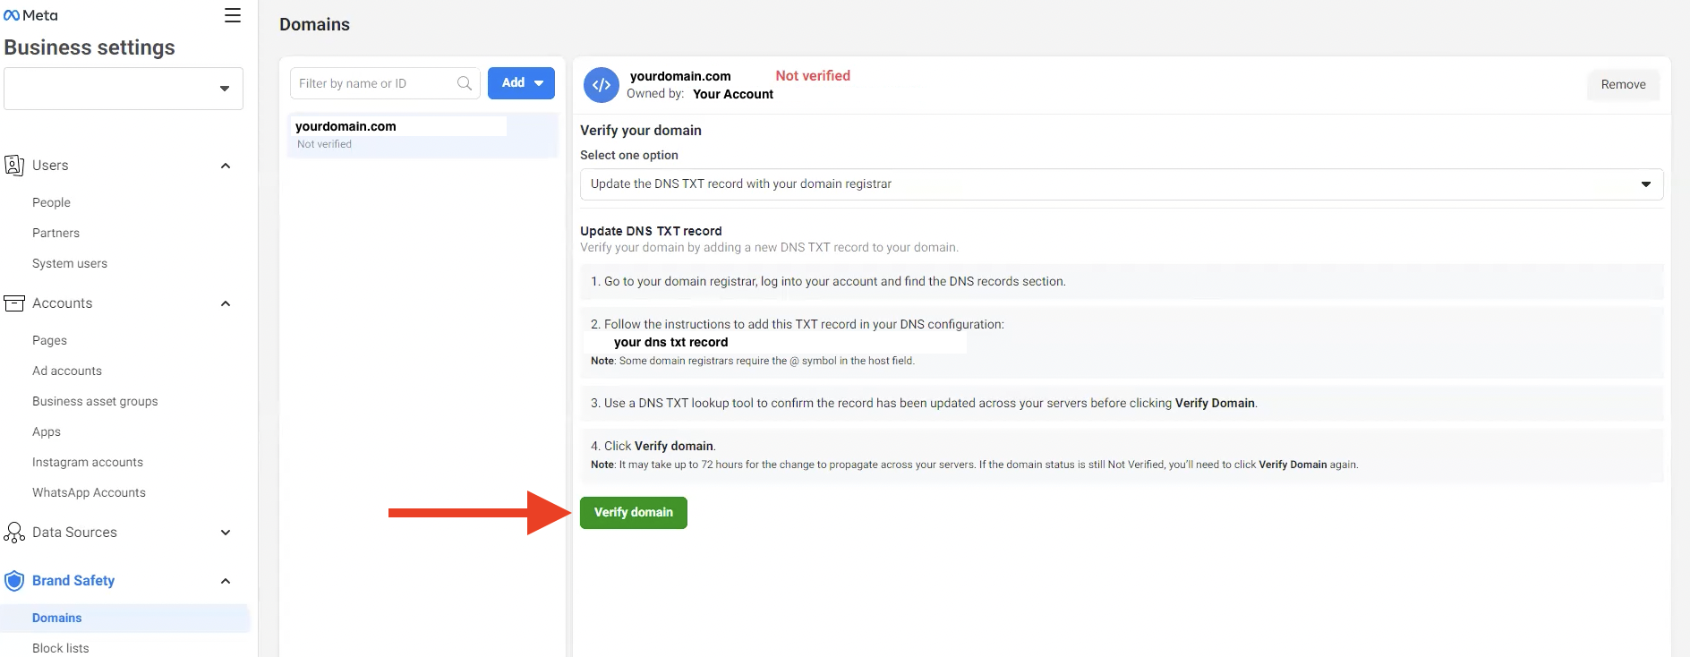Go to Ad accounts
Viewport: 1690px width, 657px height.
(67, 371)
